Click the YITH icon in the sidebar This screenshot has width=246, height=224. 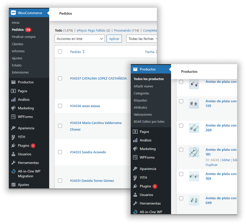(x=13, y=137)
